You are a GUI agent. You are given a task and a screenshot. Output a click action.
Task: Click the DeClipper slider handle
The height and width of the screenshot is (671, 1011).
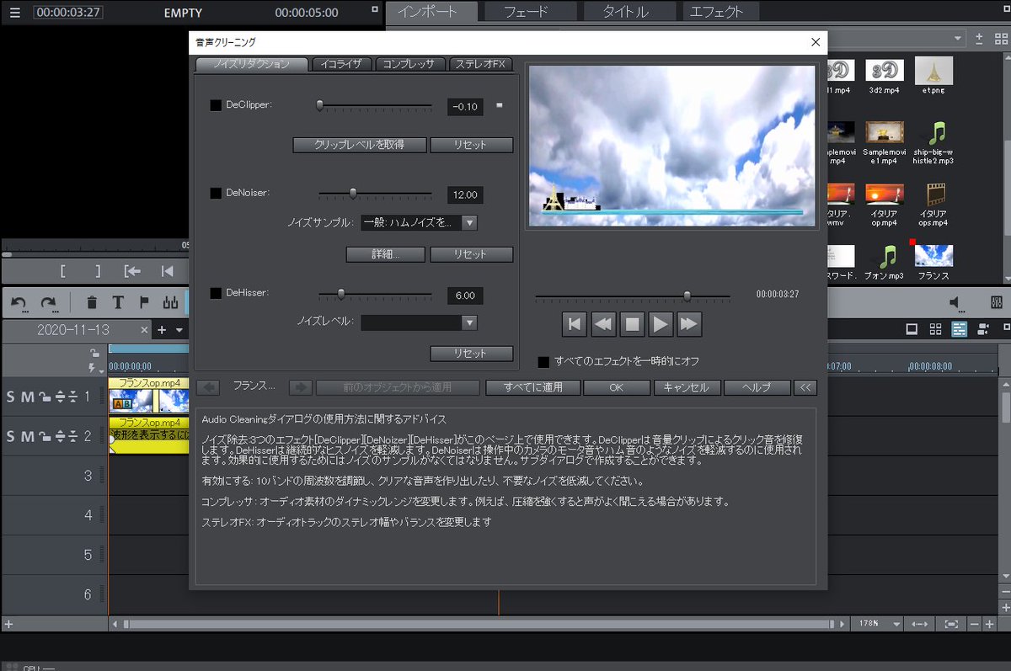[x=319, y=105]
